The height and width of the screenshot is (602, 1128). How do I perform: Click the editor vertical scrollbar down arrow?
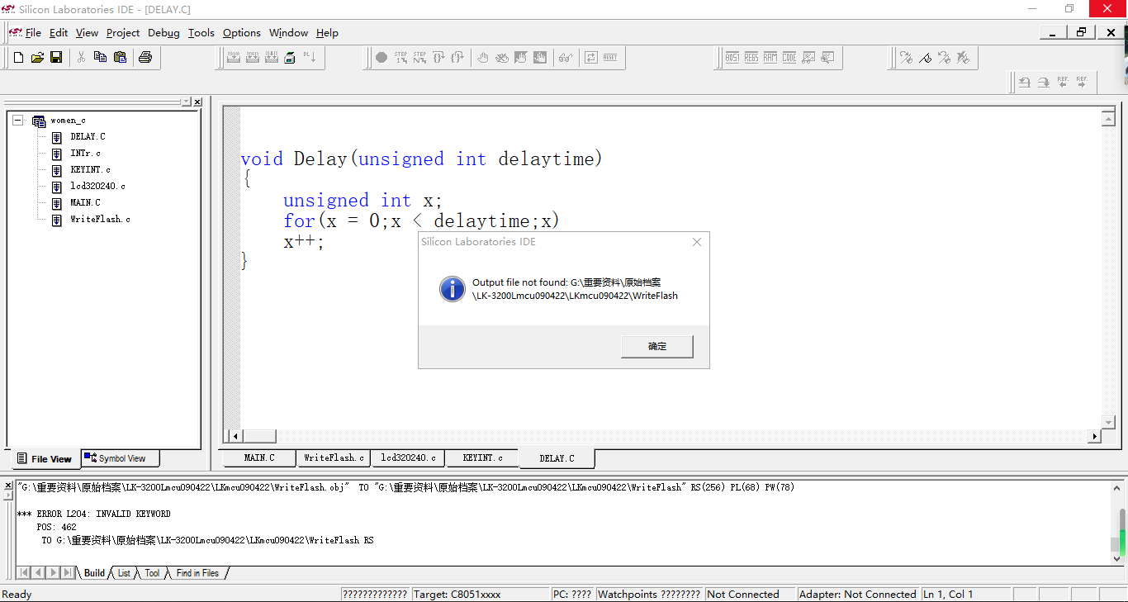(x=1108, y=422)
